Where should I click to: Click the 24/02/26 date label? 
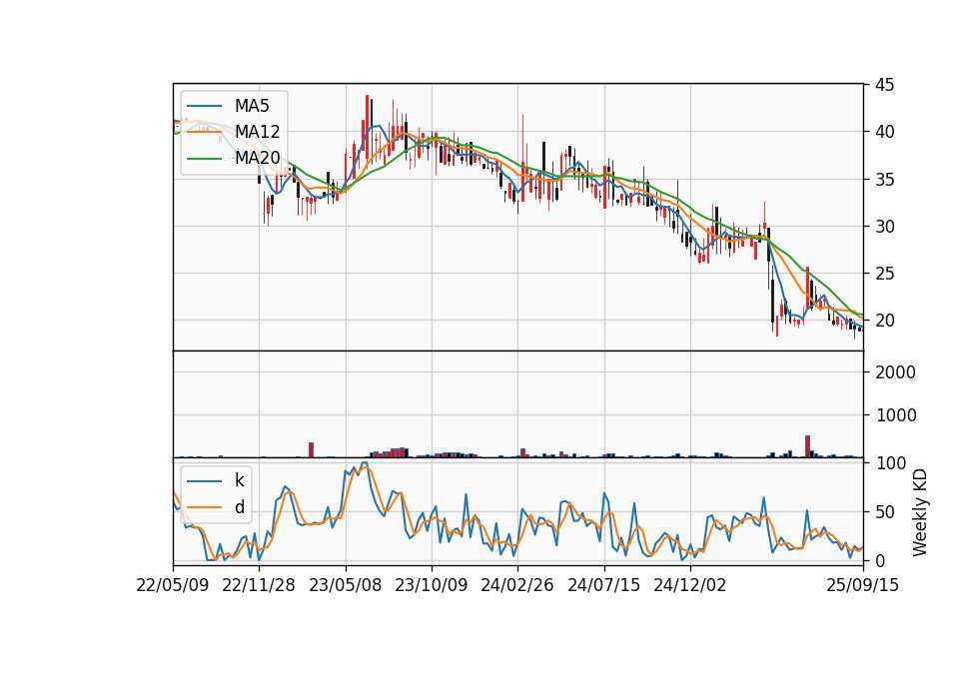(x=517, y=585)
